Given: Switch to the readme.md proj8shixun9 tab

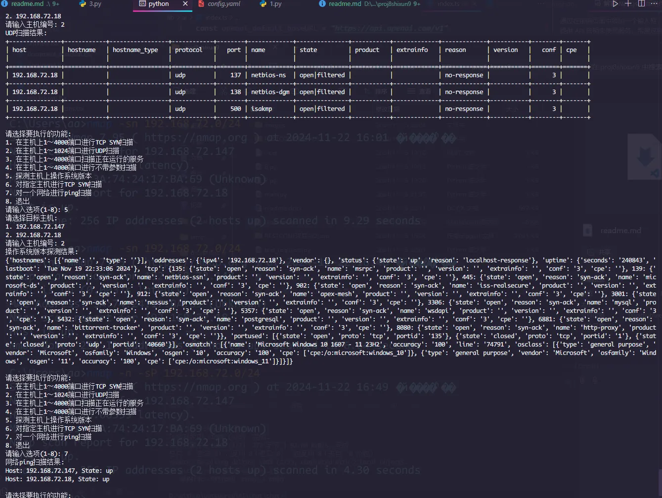Looking at the screenshot, I should (x=370, y=4).
